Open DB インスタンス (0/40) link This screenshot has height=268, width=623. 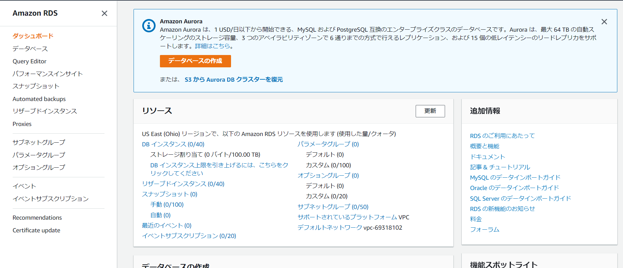173,144
